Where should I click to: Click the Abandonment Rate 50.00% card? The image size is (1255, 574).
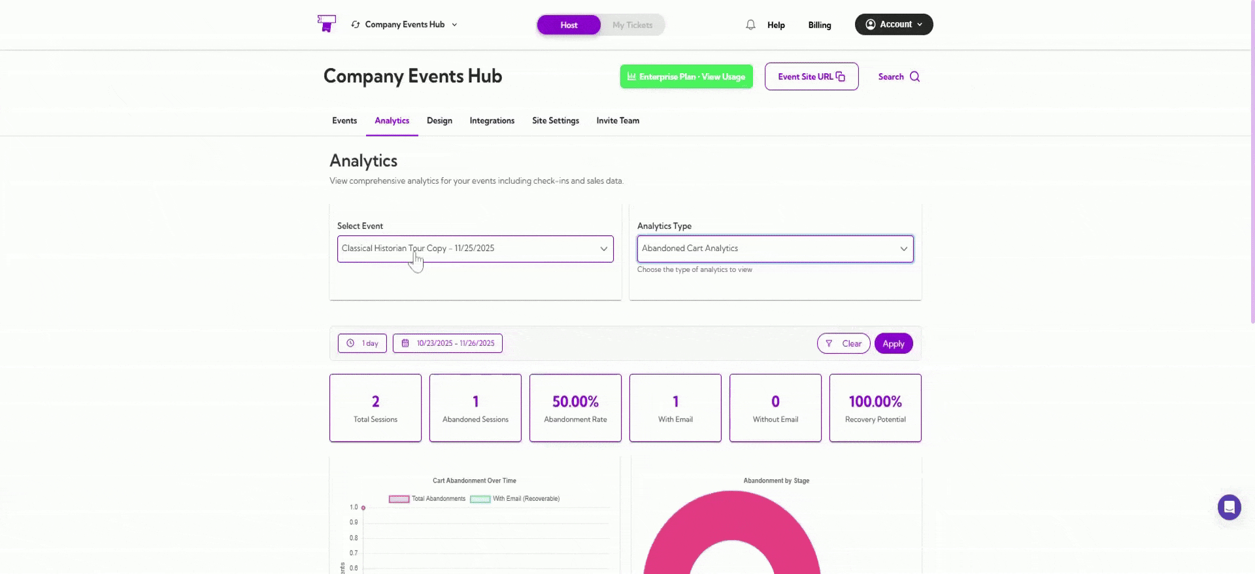point(575,408)
